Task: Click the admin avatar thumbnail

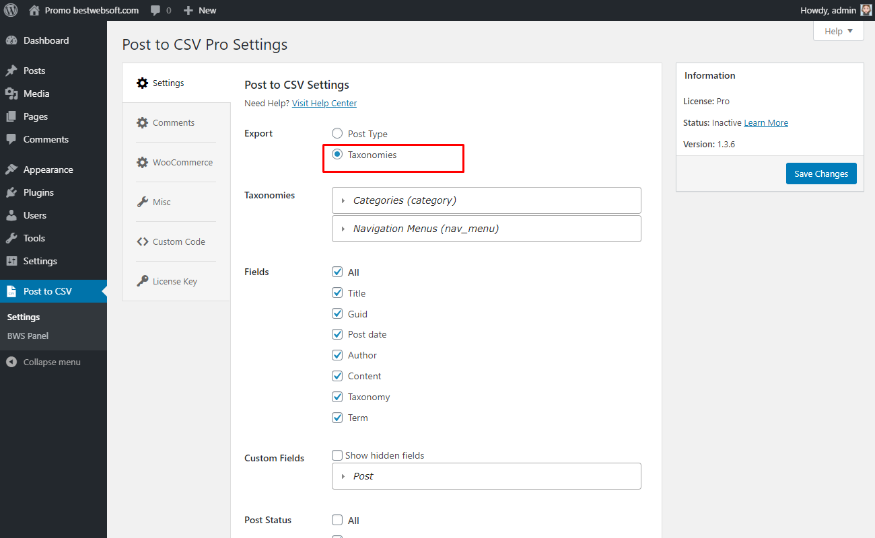Action: point(866,10)
